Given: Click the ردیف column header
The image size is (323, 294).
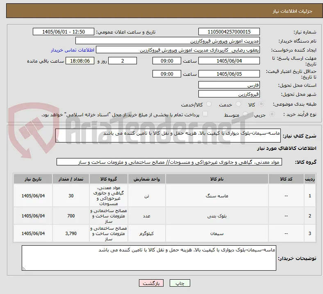Looking at the screenshot, I should (x=310, y=179).
